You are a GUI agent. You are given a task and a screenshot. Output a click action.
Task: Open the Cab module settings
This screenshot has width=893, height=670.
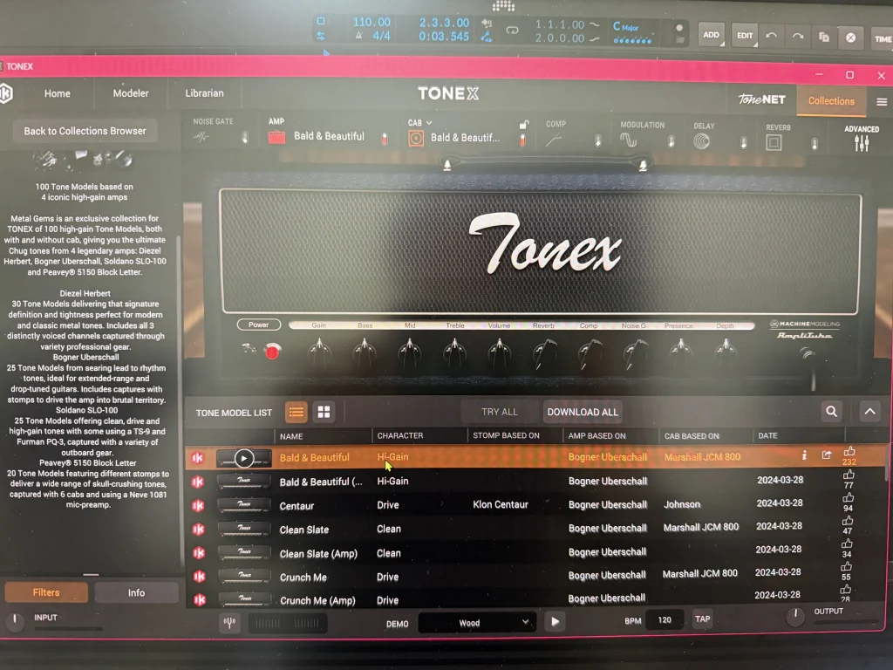(414, 137)
